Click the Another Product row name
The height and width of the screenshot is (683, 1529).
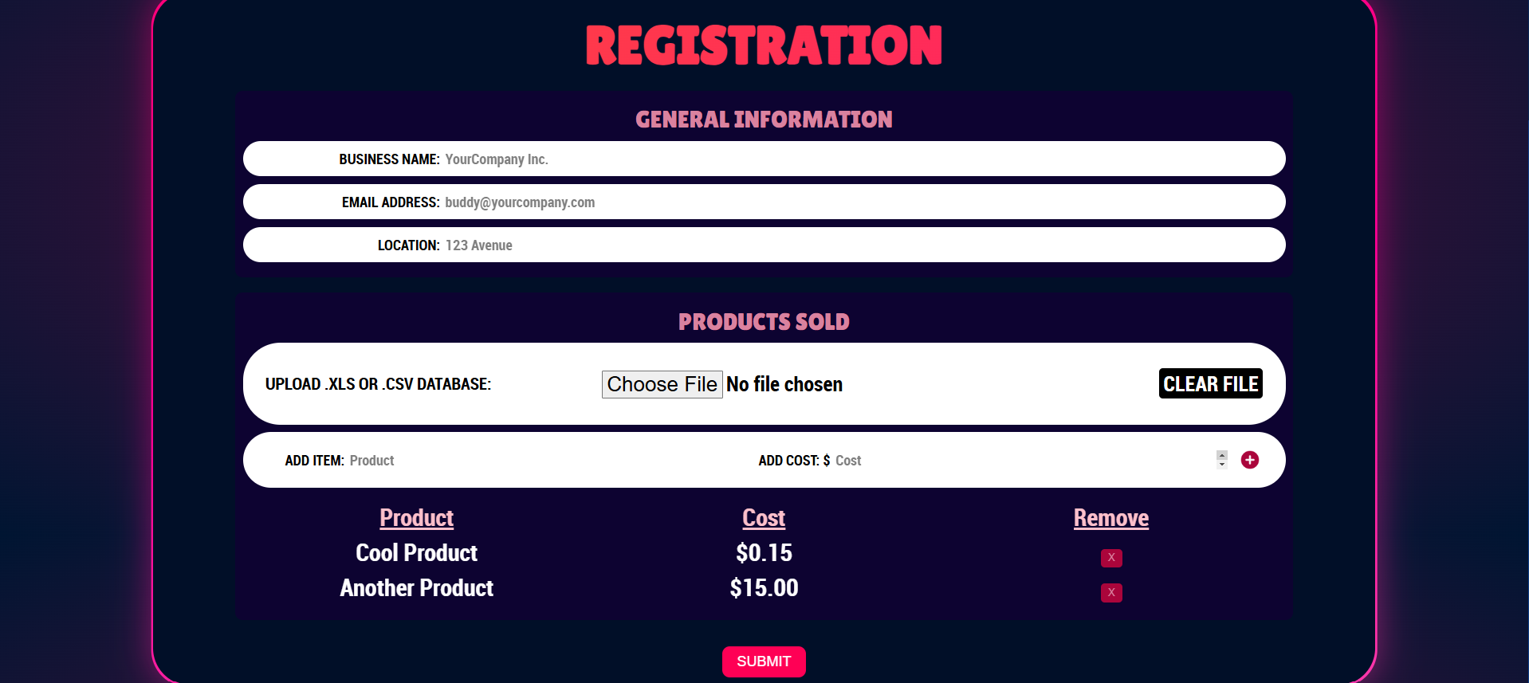click(x=416, y=588)
